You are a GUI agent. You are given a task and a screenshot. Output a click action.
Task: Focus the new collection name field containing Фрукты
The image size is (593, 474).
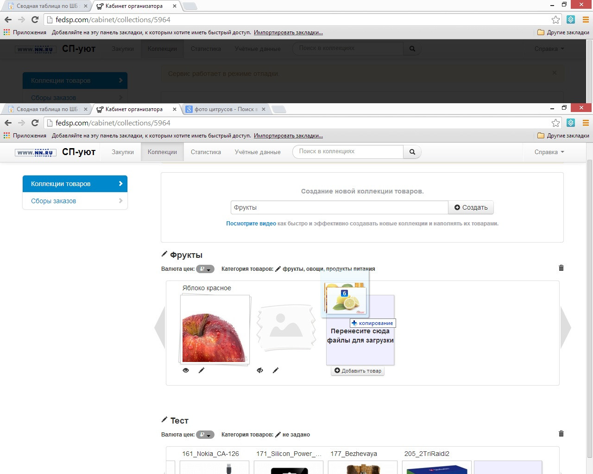point(340,207)
